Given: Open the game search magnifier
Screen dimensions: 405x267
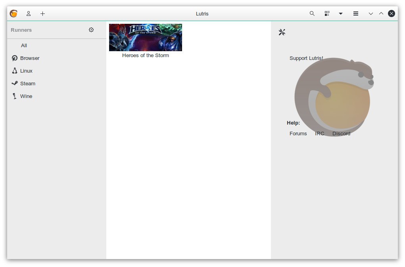Looking at the screenshot, I should point(312,13).
